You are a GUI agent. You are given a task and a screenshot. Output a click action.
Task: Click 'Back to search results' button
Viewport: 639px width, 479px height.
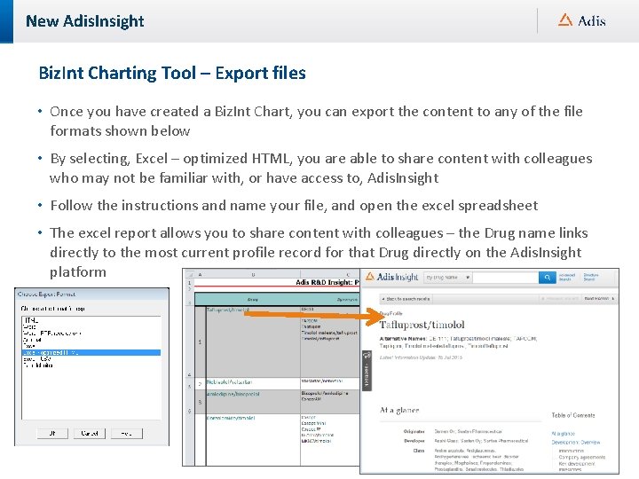(x=406, y=299)
